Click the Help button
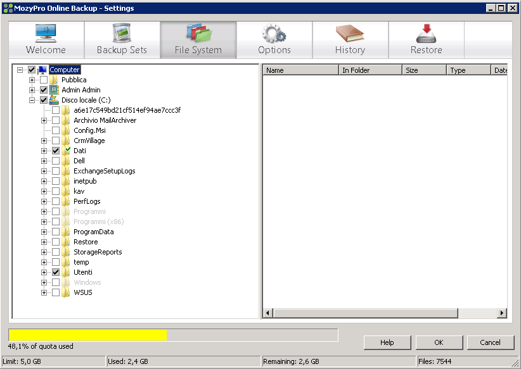 [387, 342]
